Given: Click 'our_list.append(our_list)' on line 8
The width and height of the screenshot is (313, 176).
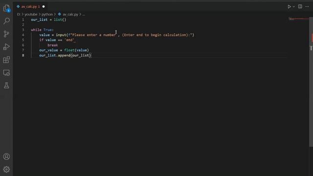Looking at the screenshot, I should point(65,55).
